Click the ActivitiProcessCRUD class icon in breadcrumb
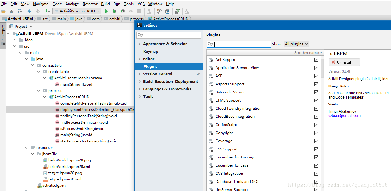 (150, 19)
